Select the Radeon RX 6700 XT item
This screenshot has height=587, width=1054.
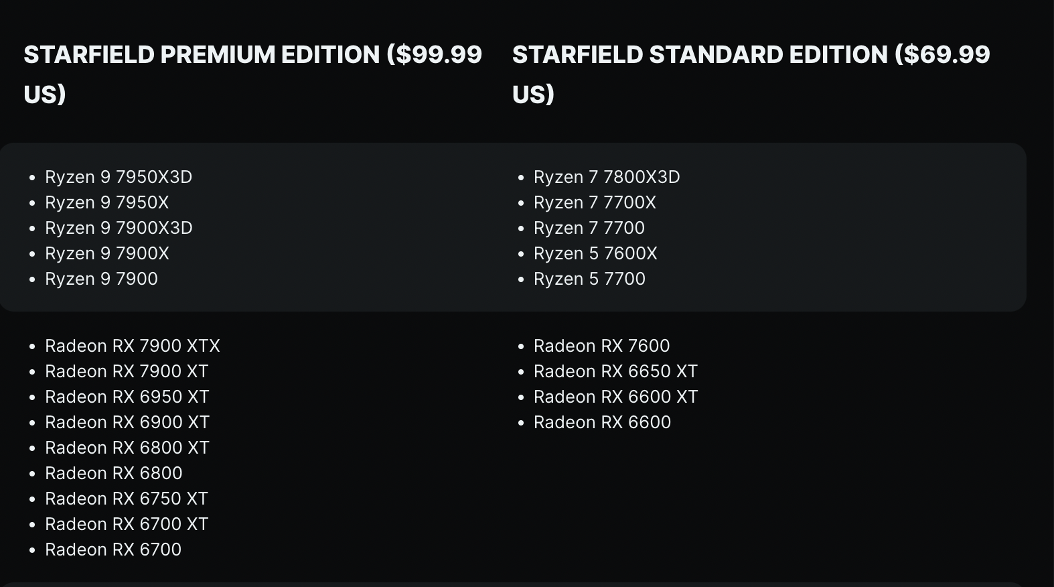[127, 524]
